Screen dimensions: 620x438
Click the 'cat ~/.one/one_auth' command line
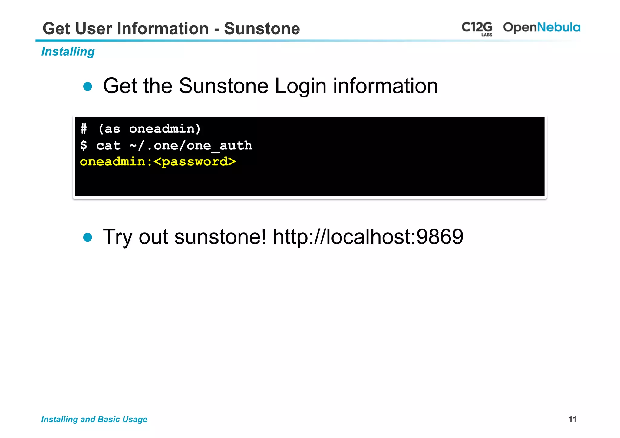166,146
